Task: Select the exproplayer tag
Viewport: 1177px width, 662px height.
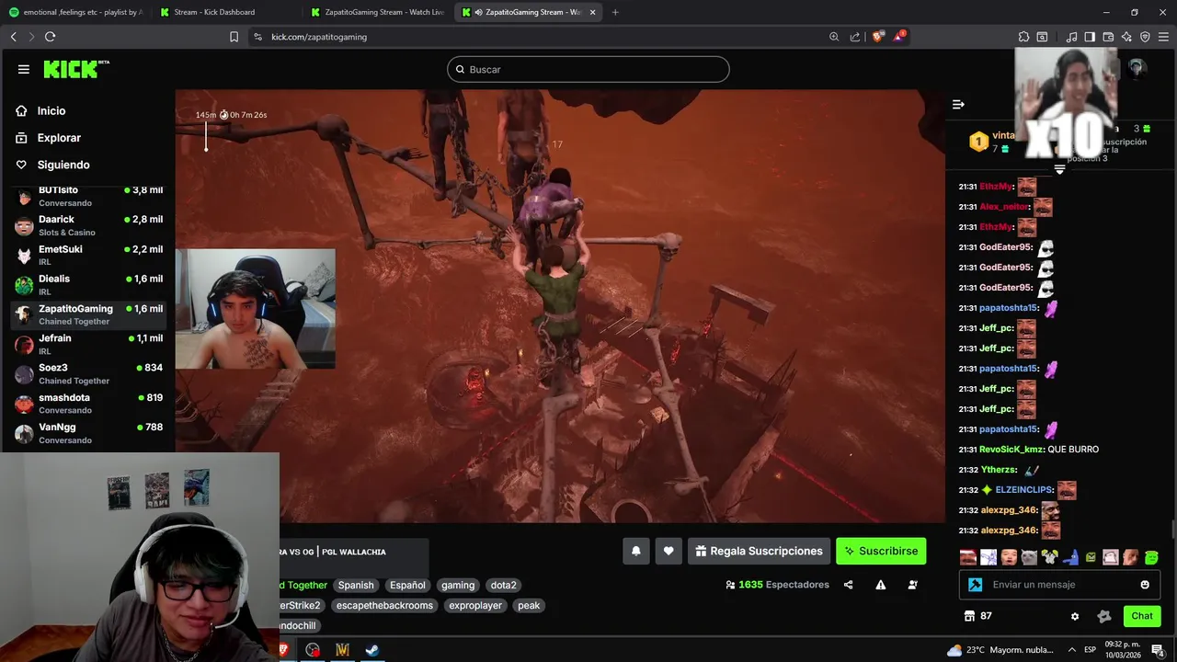Action: click(x=475, y=605)
